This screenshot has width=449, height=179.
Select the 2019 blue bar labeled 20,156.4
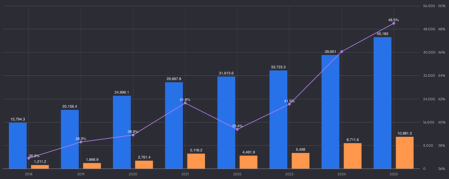tap(70, 140)
